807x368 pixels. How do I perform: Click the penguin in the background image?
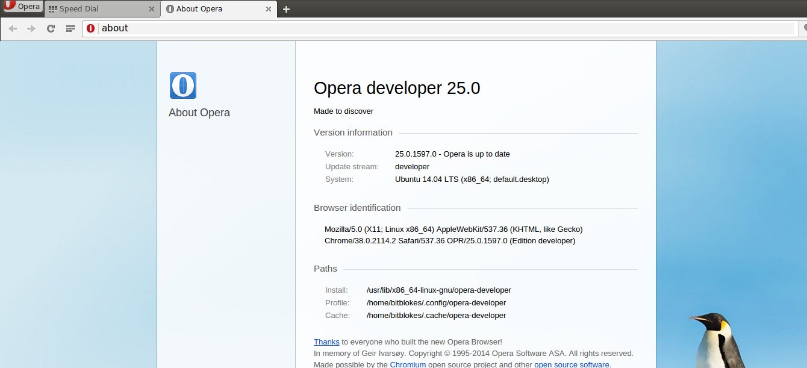(x=718, y=340)
